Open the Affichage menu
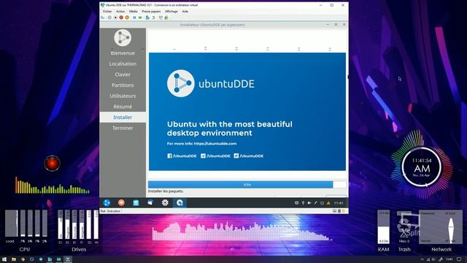The height and width of the screenshot is (263, 467). [x=171, y=12]
